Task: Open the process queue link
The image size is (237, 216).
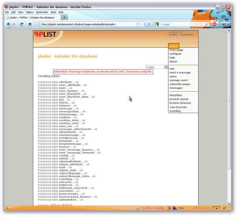Action: coord(179,99)
